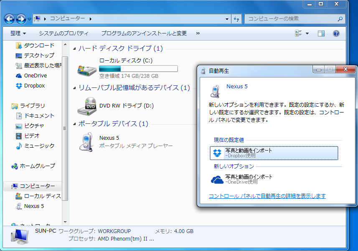Open Dropbox in navigation pane
This screenshot has height=251, width=358.
pos(30,86)
